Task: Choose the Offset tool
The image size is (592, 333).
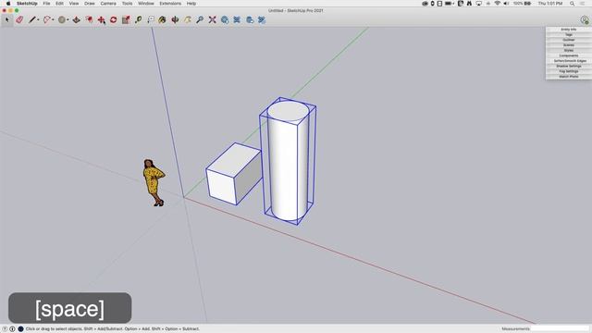Action: click(x=89, y=19)
